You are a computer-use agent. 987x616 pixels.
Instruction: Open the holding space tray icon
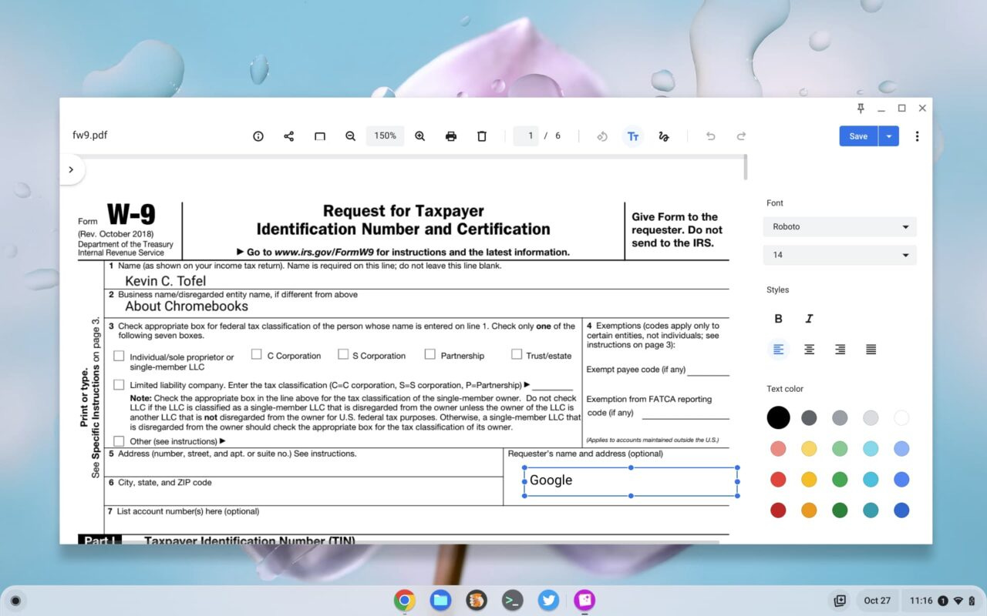pyautogui.click(x=840, y=601)
